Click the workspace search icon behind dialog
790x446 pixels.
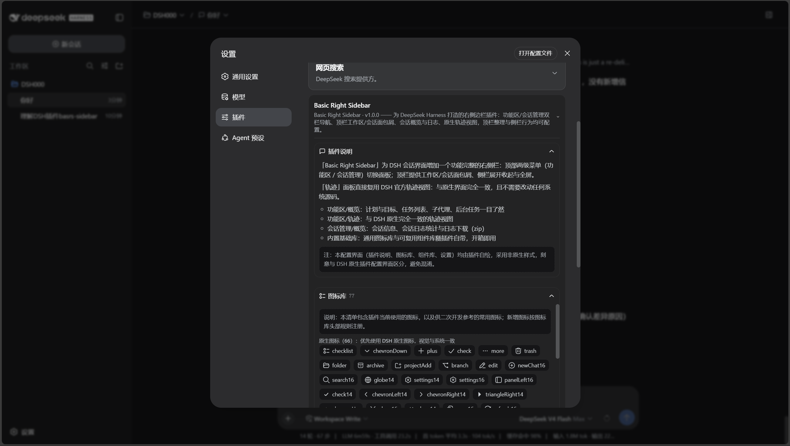[x=90, y=66]
